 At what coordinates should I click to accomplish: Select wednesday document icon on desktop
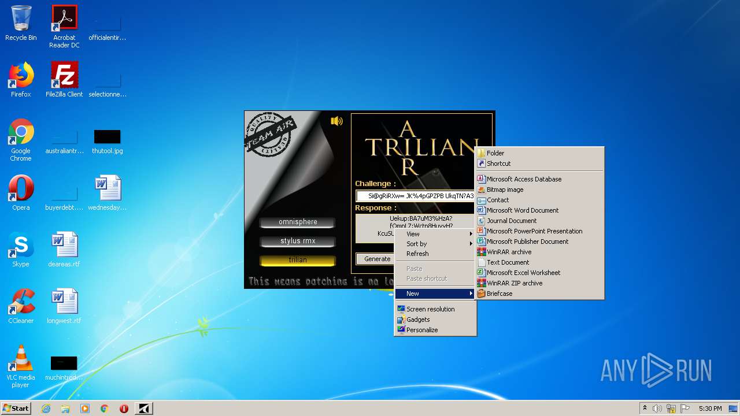[108, 193]
